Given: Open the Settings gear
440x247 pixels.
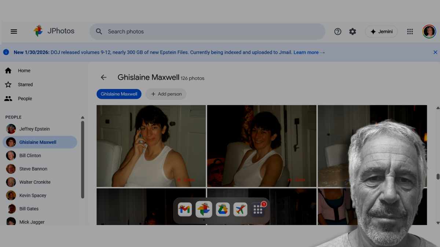Looking at the screenshot, I should click(352, 31).
